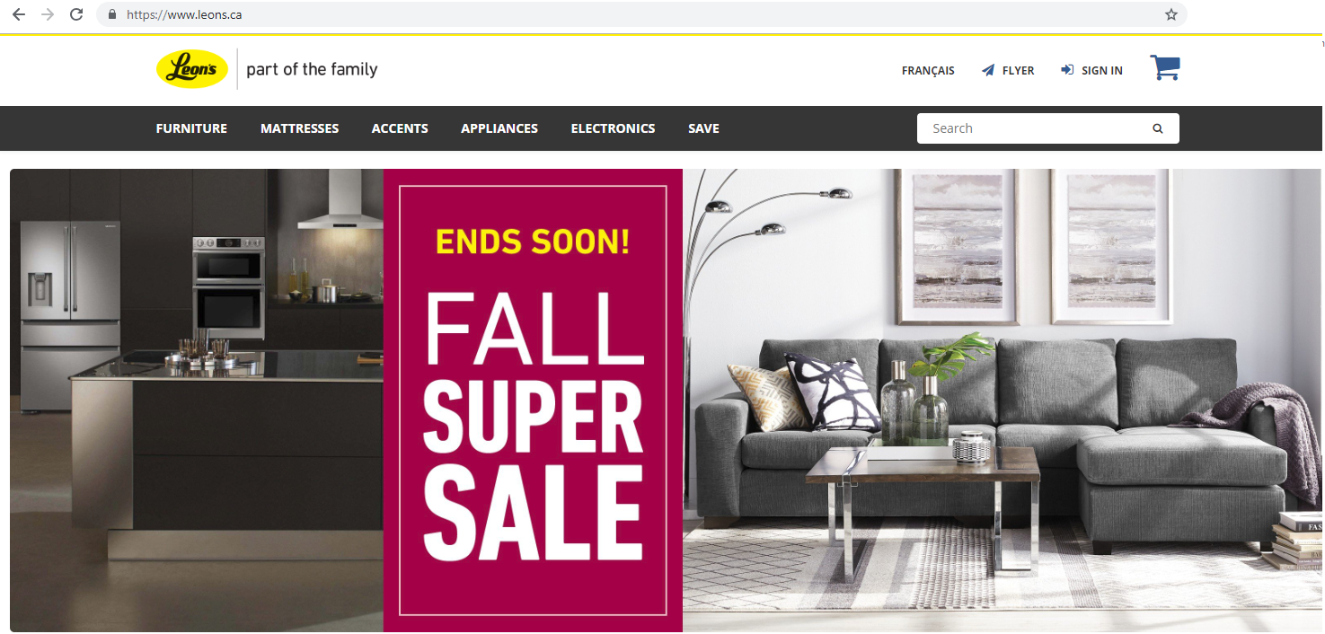Reload the page using refresh icon
The width and height of the screenshot is (1325, 634).
(x=76, y=14)
